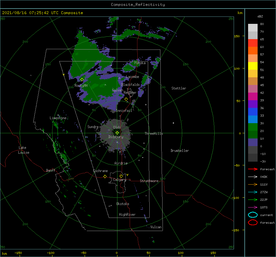Click the HighRiver label
Image resolution: width=276 pixels, height=257 pixels.
(x=127, y=215)
